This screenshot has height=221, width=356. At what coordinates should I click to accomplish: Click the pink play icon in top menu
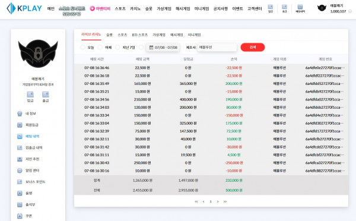click(x=92, y=9)
